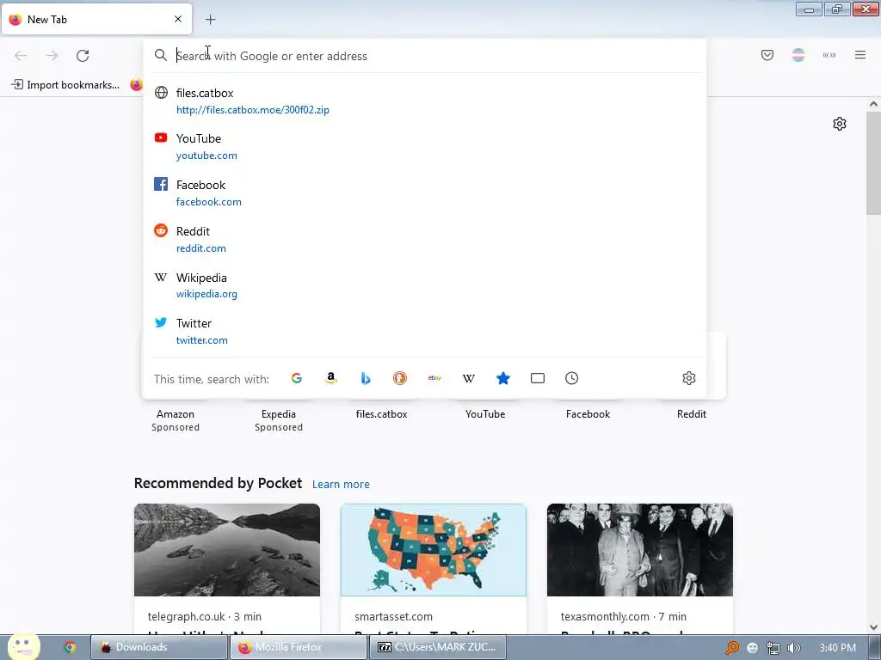
Task: Search this time with DuckDuckGo
Action: click(399, 378)
